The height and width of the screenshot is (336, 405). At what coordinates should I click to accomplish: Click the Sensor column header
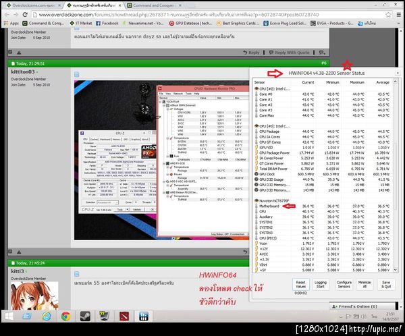259,82
